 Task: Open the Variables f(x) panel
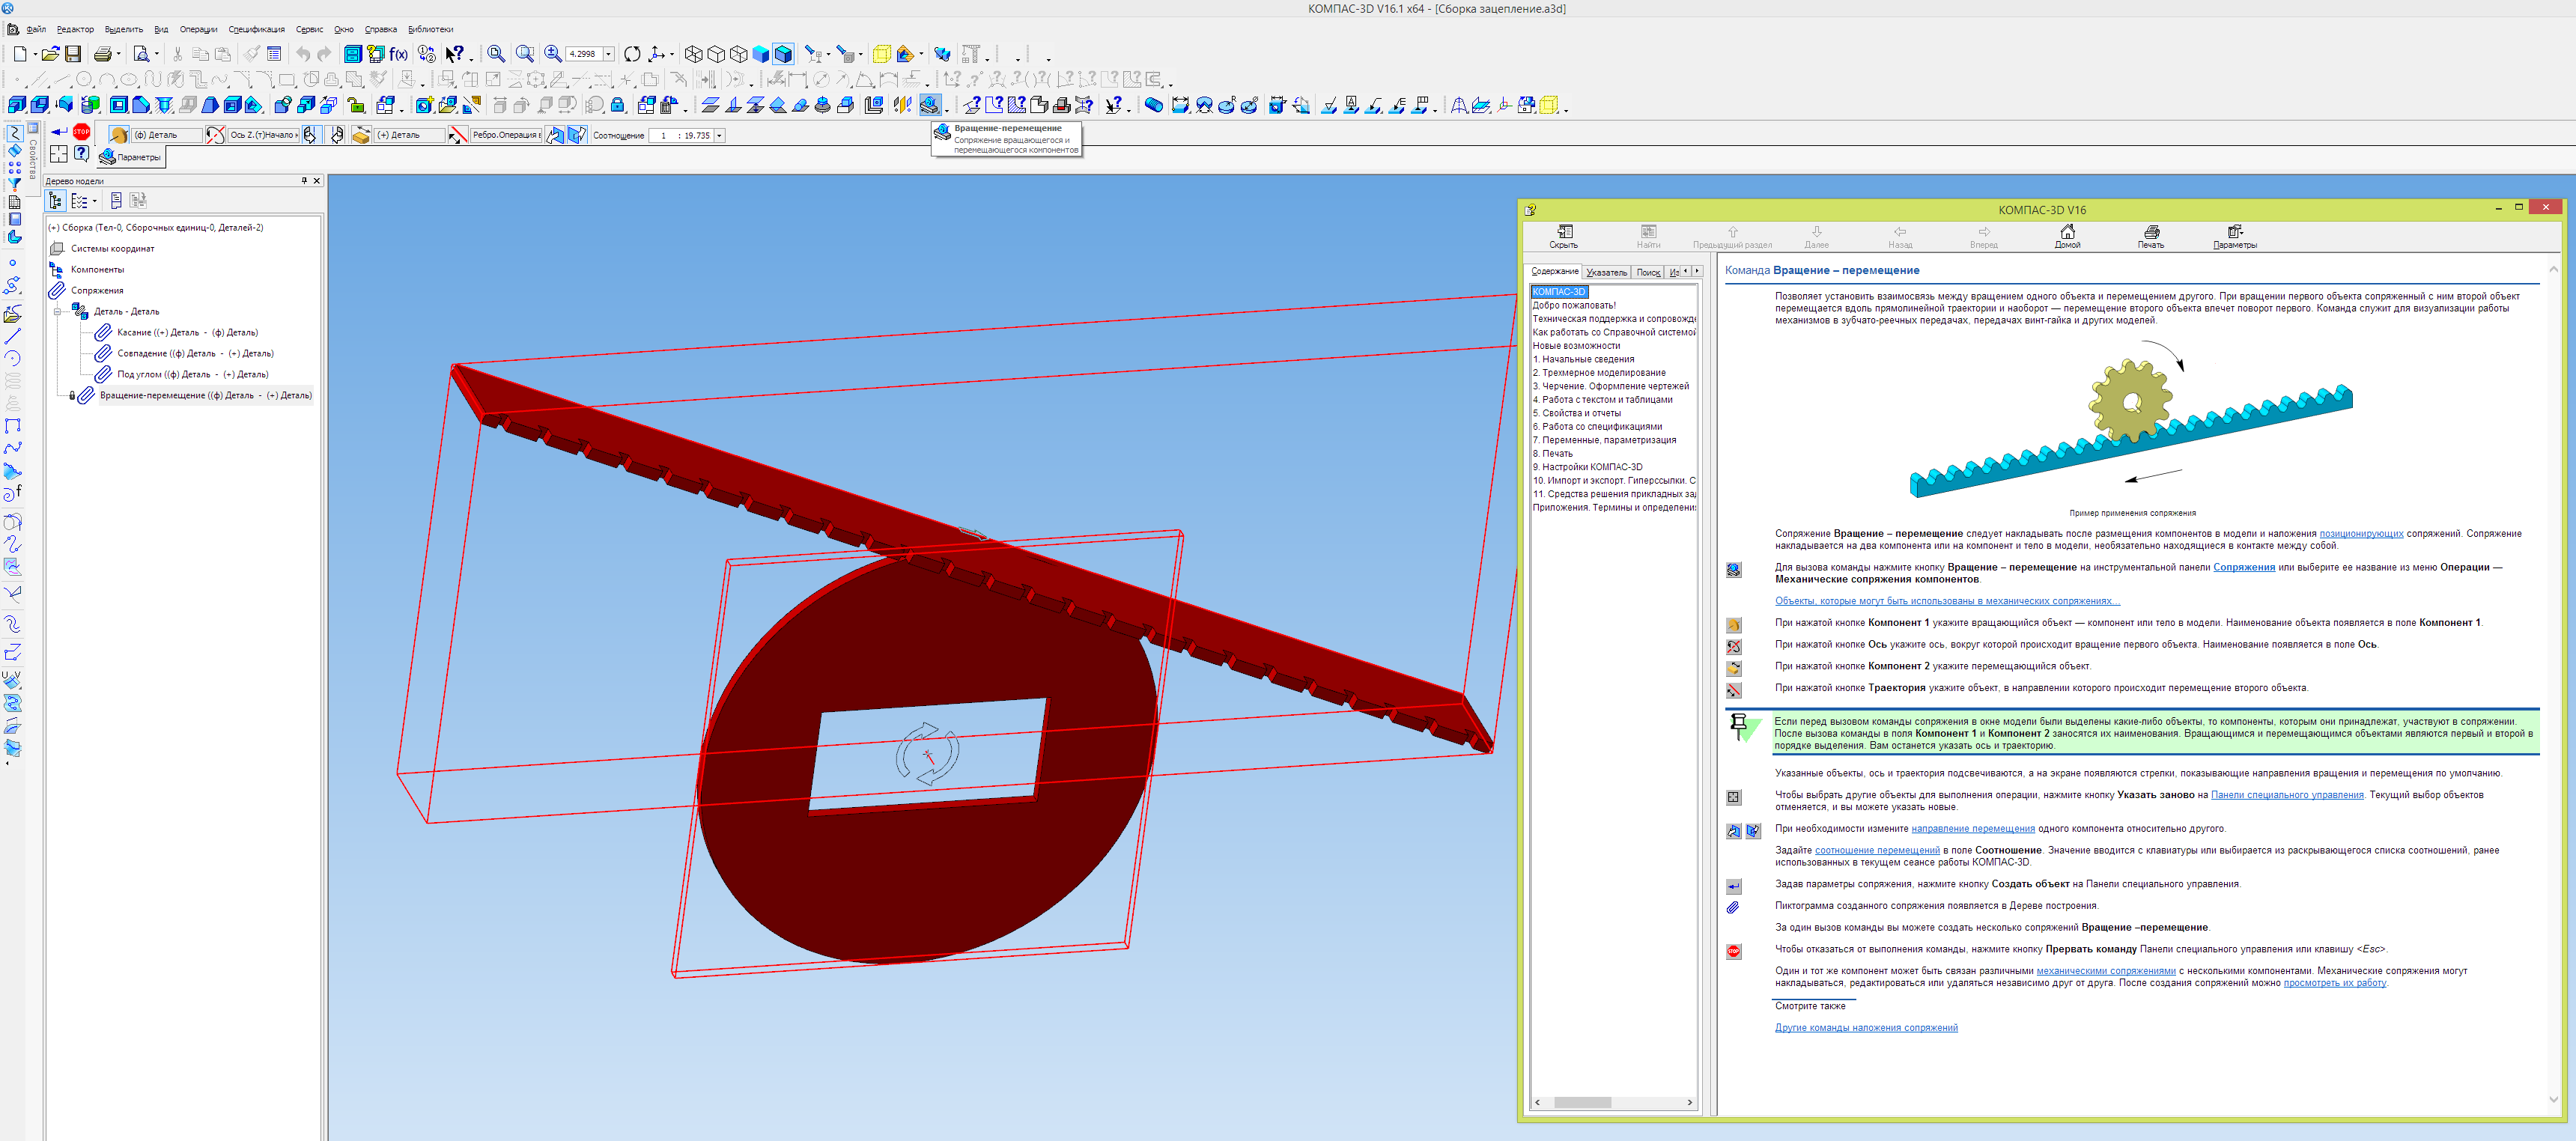[398, 54]
